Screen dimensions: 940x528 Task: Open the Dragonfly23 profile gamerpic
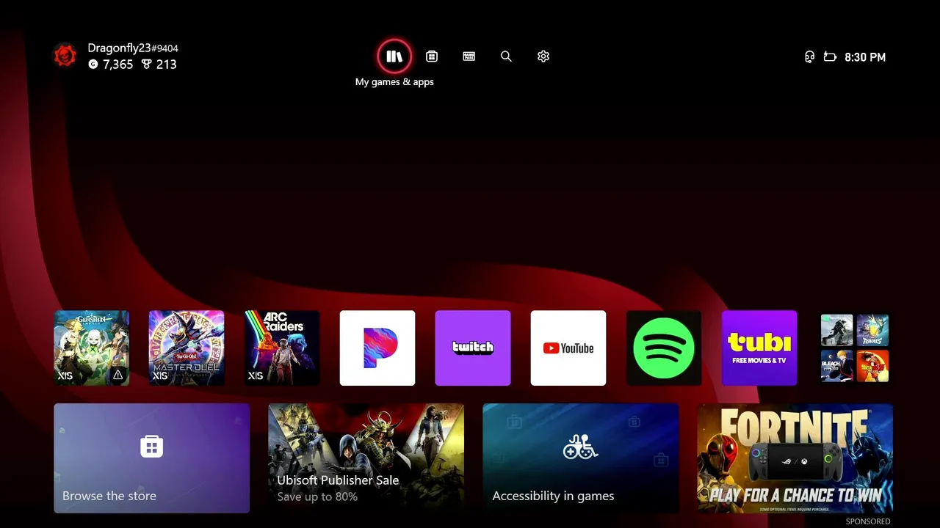(x=65, y=56)
